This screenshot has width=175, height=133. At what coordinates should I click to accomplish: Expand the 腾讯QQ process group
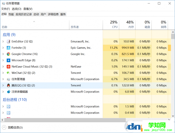pyautogui.click(x=3, y=85)
